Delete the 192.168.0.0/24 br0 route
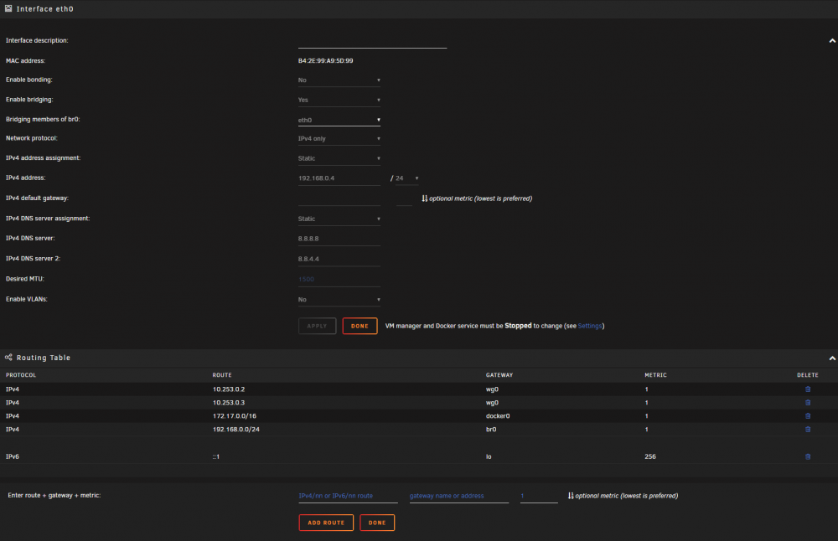This screenshot has width=838, height=541. tap(808, 430)
